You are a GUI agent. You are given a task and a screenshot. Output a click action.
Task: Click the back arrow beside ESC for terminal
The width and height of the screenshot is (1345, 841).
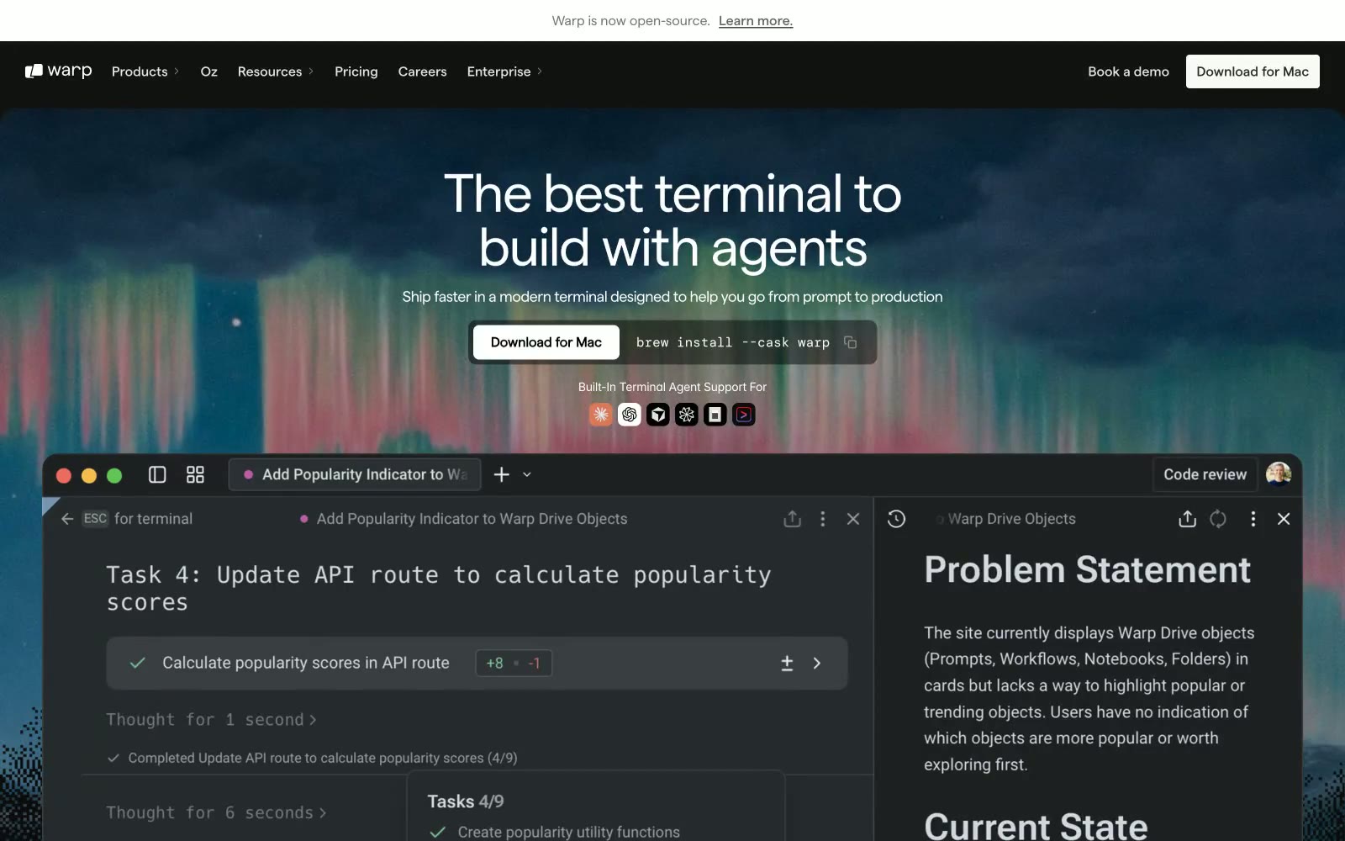coord(67,519)
